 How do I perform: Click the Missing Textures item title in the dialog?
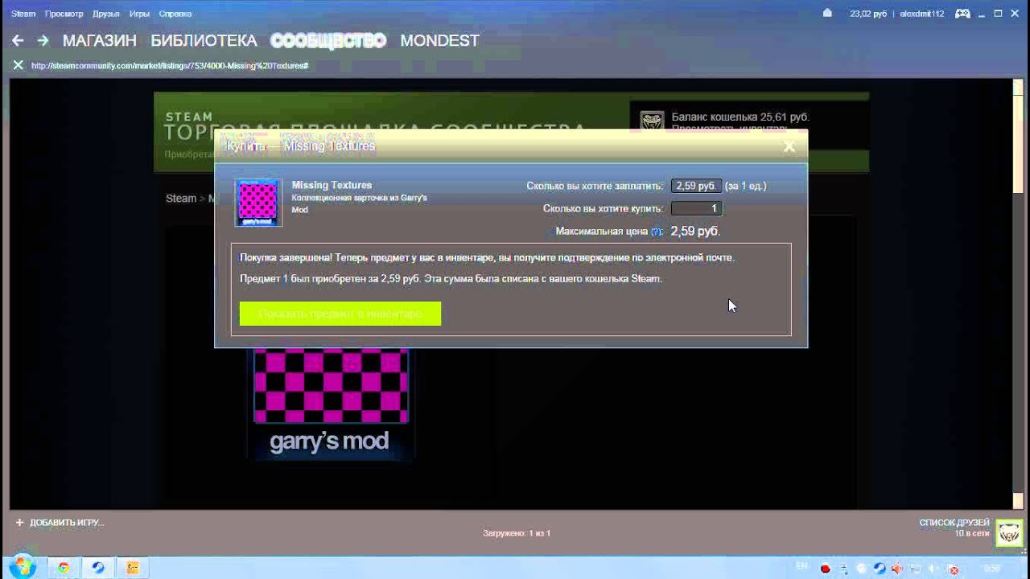332,185
